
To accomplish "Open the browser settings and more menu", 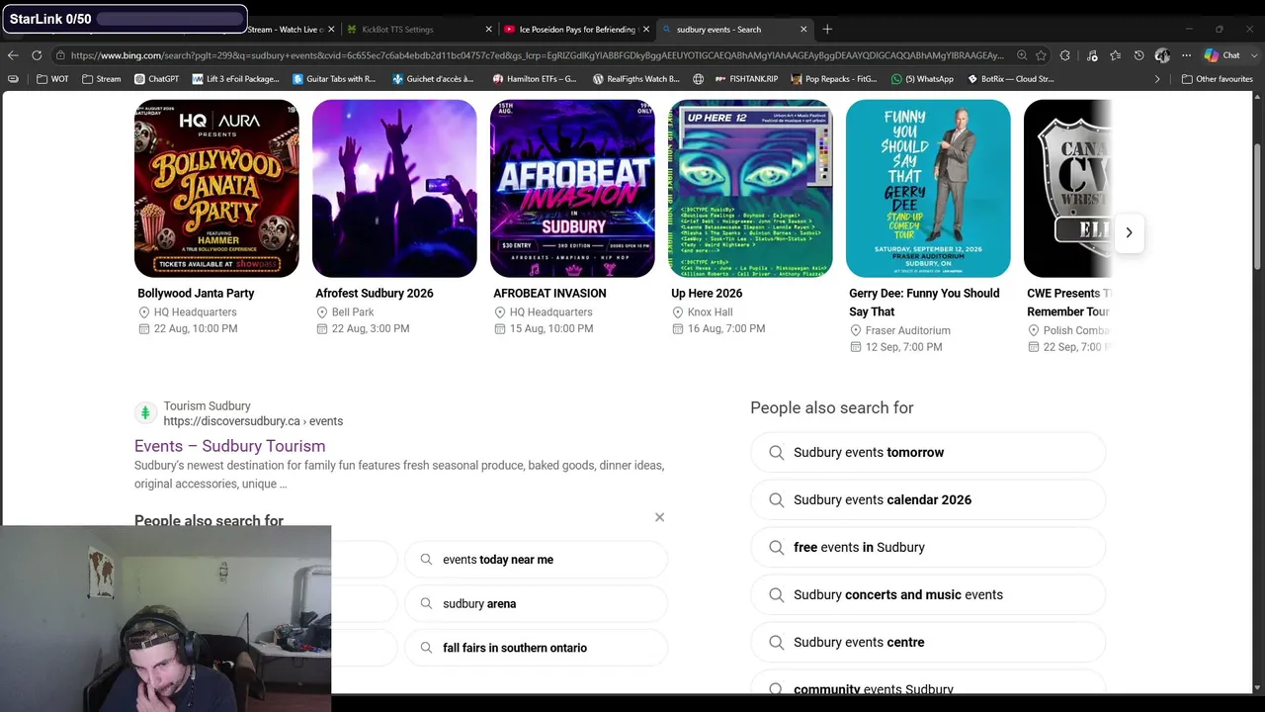I will coord(1186,55).
